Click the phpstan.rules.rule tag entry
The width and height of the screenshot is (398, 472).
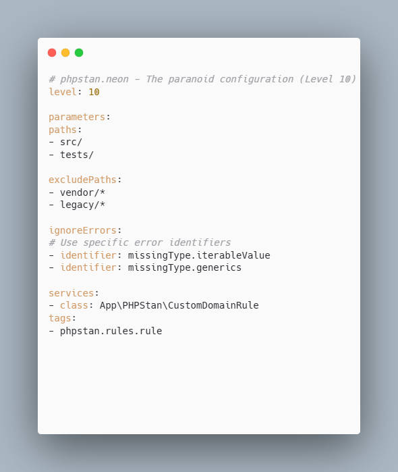(111, 331)
